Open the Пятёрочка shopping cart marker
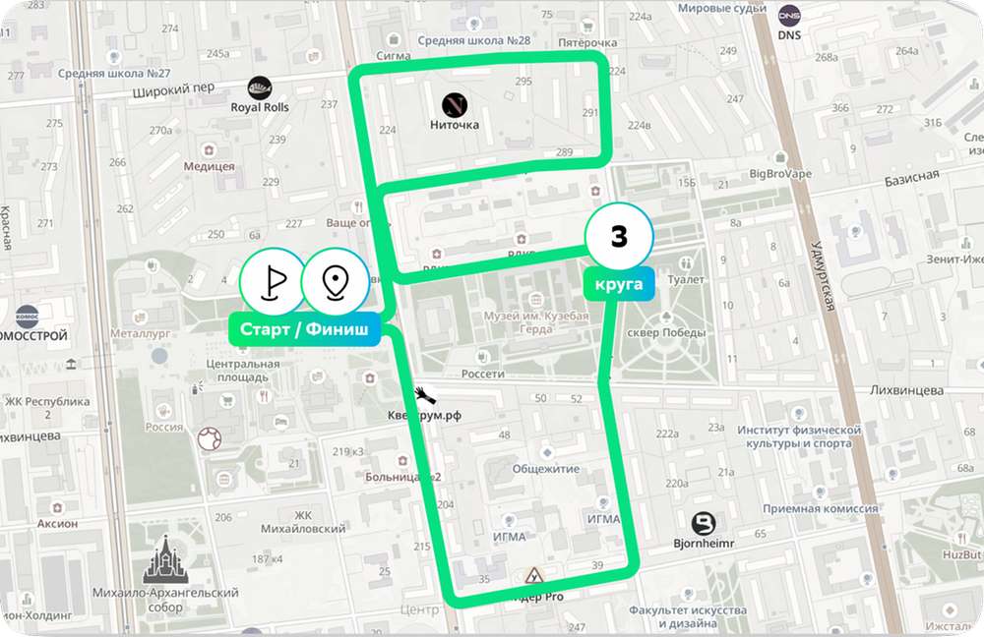 [587, 27]
